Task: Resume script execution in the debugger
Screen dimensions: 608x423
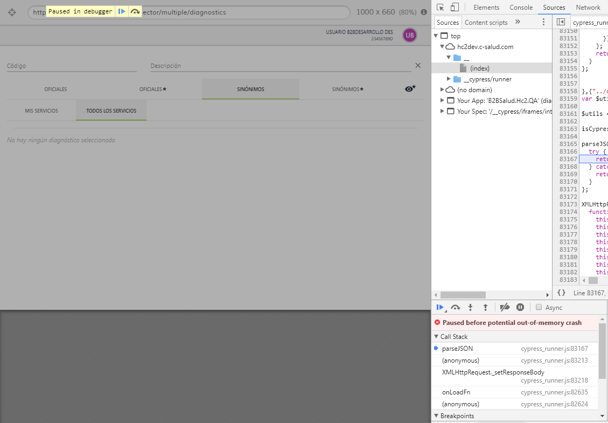Action: point(441,307)
